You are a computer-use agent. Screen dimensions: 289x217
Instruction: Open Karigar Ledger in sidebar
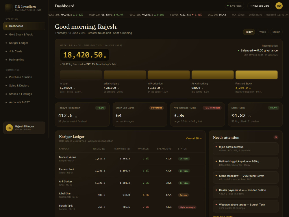(24, 43)
